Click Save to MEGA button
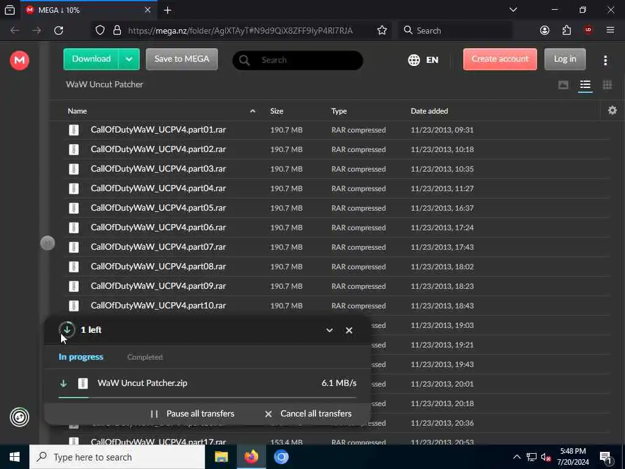625x469 pixels. pos(182,59)
